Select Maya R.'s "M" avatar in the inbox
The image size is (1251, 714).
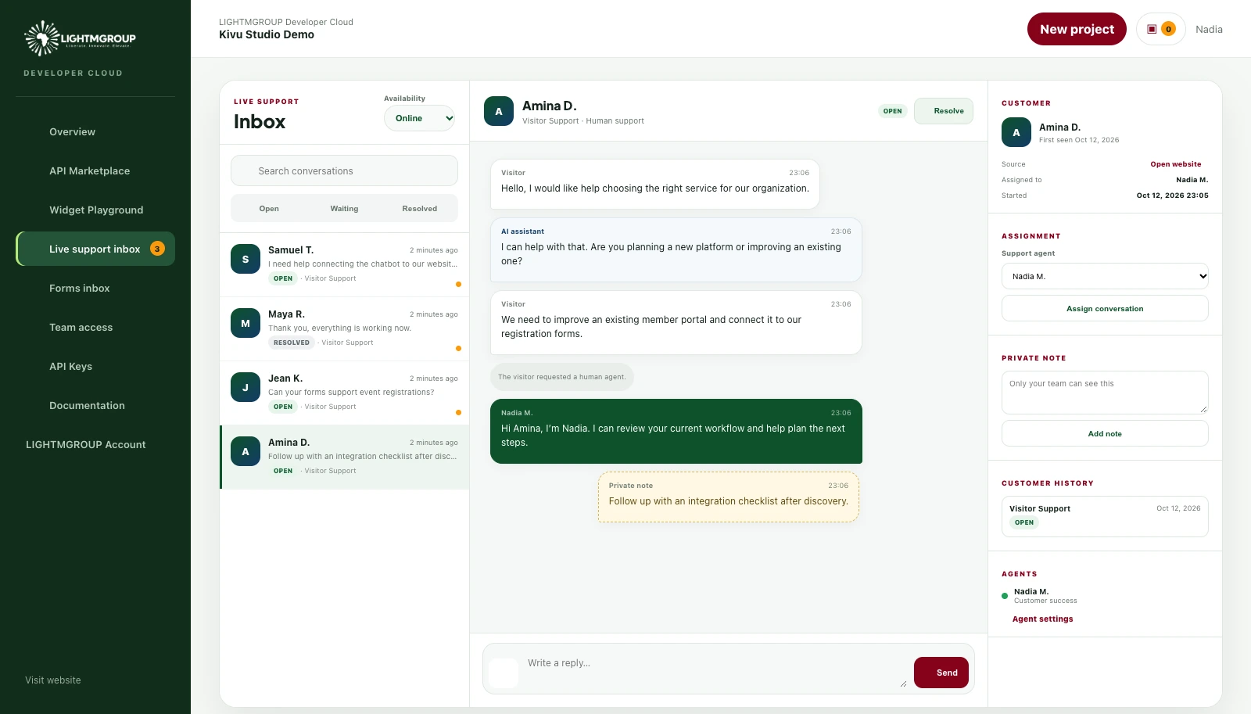coord(246,323)
